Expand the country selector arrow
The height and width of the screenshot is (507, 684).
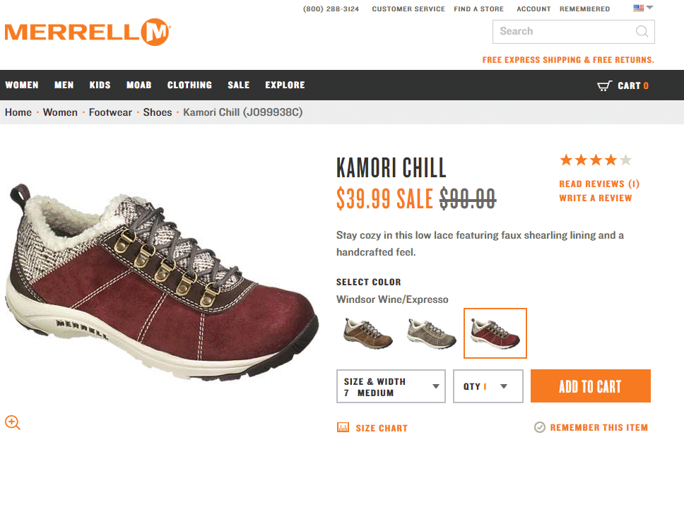pyautogui.click(x=649, y=7)
